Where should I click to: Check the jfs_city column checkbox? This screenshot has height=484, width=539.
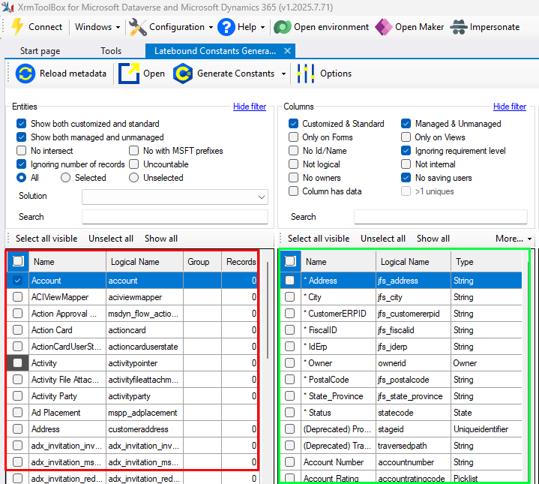click(290, 297)
